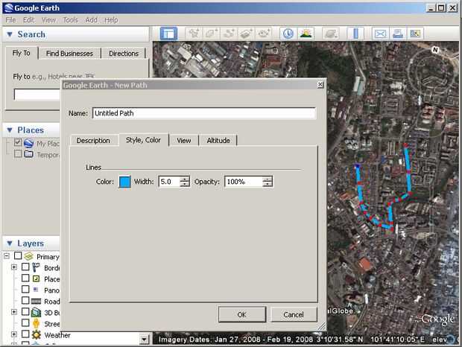Screen dimensions: 462x347
Task: Click the planet switcher icon
Action: pyautogui.click(x=332, y=34)
